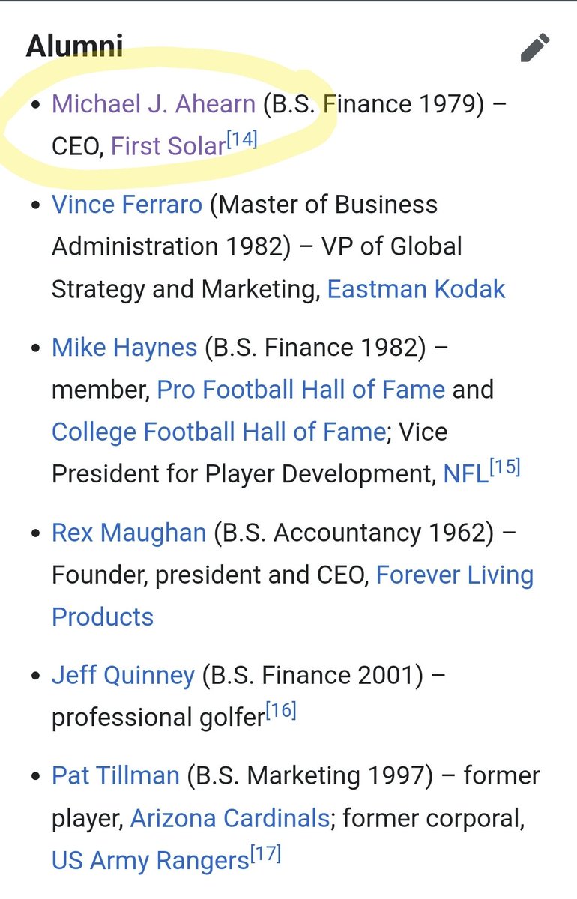Image resolution: width=577 pixels, height=899 pixels.
Task: Click citation reference 14
Action: tap(242, 139)
